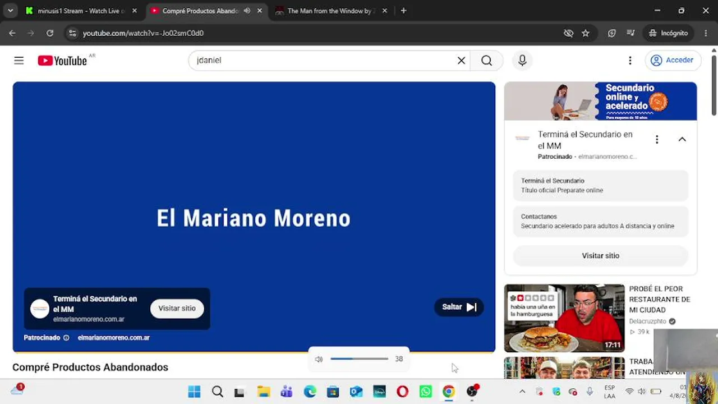Show hidden system tray icons
The height and width of the screenshot is (404, 718).
[522, 392]
